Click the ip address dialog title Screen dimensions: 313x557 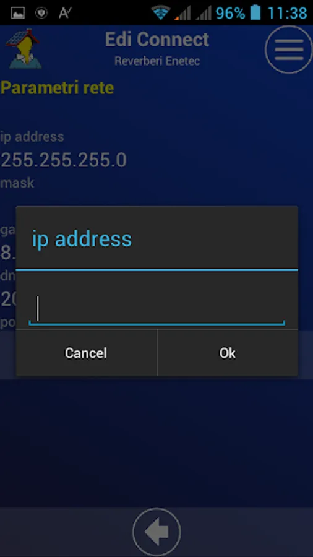82,238
